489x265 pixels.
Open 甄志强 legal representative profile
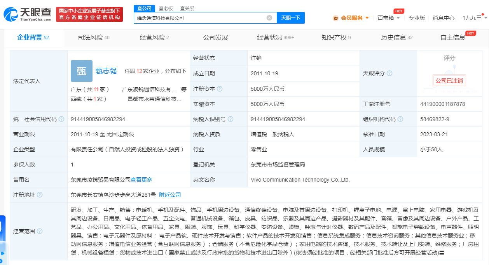point(106,71)
